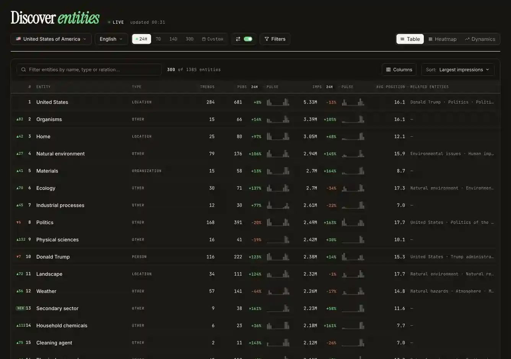Select the Politics entity
Viewport: 511px width, 359px height.
point(45,222)
